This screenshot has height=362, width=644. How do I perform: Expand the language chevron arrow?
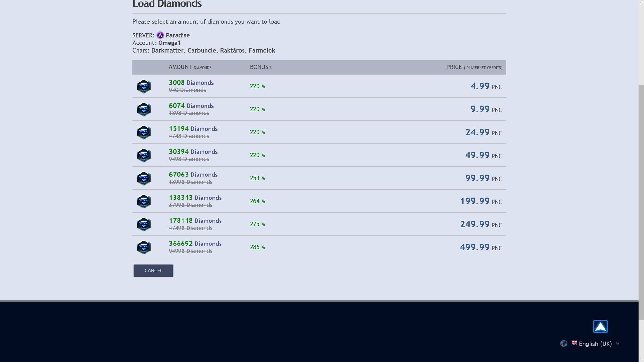pyautogui.click(x=618, y=343)
